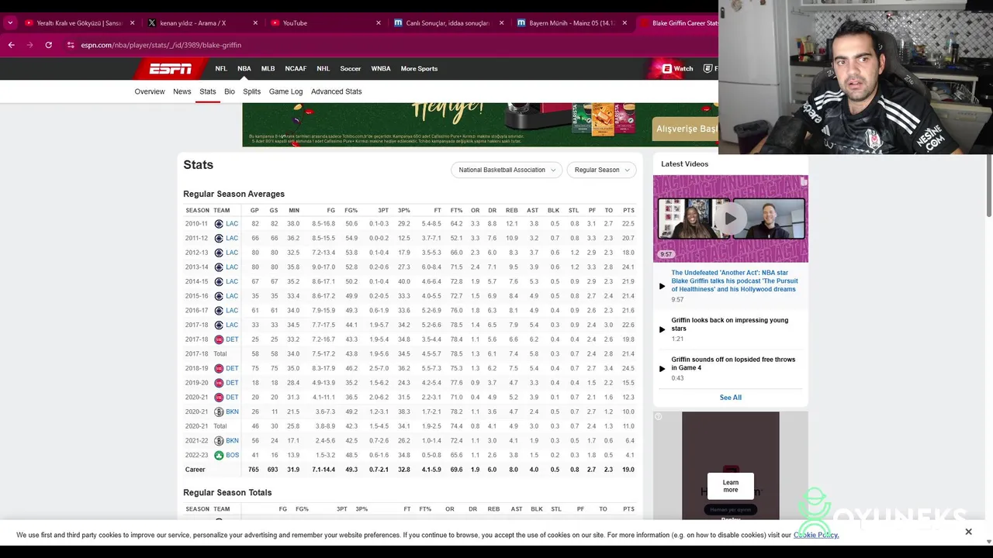Click the BKN team logo in the 2020-21 row
This screenshot has width=993, height=558.
tap(219, 412)
